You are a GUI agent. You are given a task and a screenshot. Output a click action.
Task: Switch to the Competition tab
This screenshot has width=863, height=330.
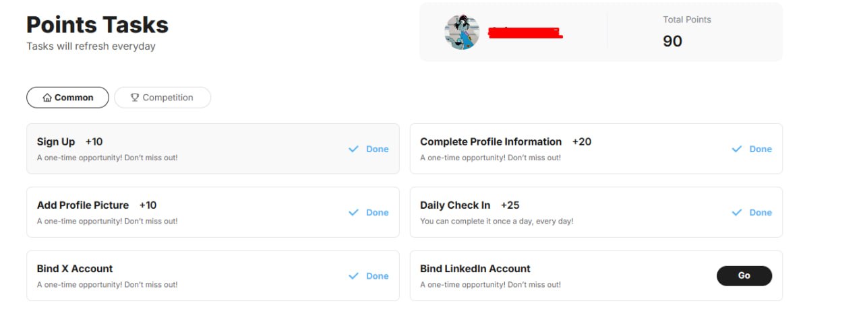162,98
